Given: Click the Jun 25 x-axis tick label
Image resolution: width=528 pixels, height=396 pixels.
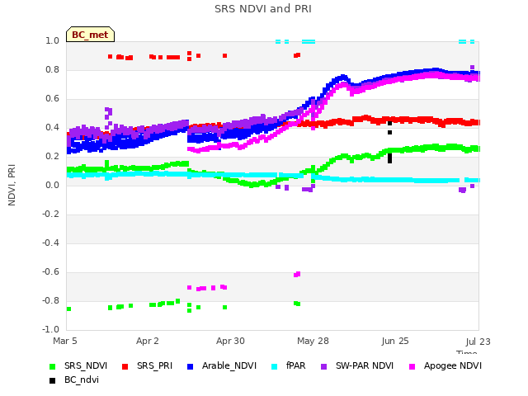Looking at the screenshot, I should point(395,341).
